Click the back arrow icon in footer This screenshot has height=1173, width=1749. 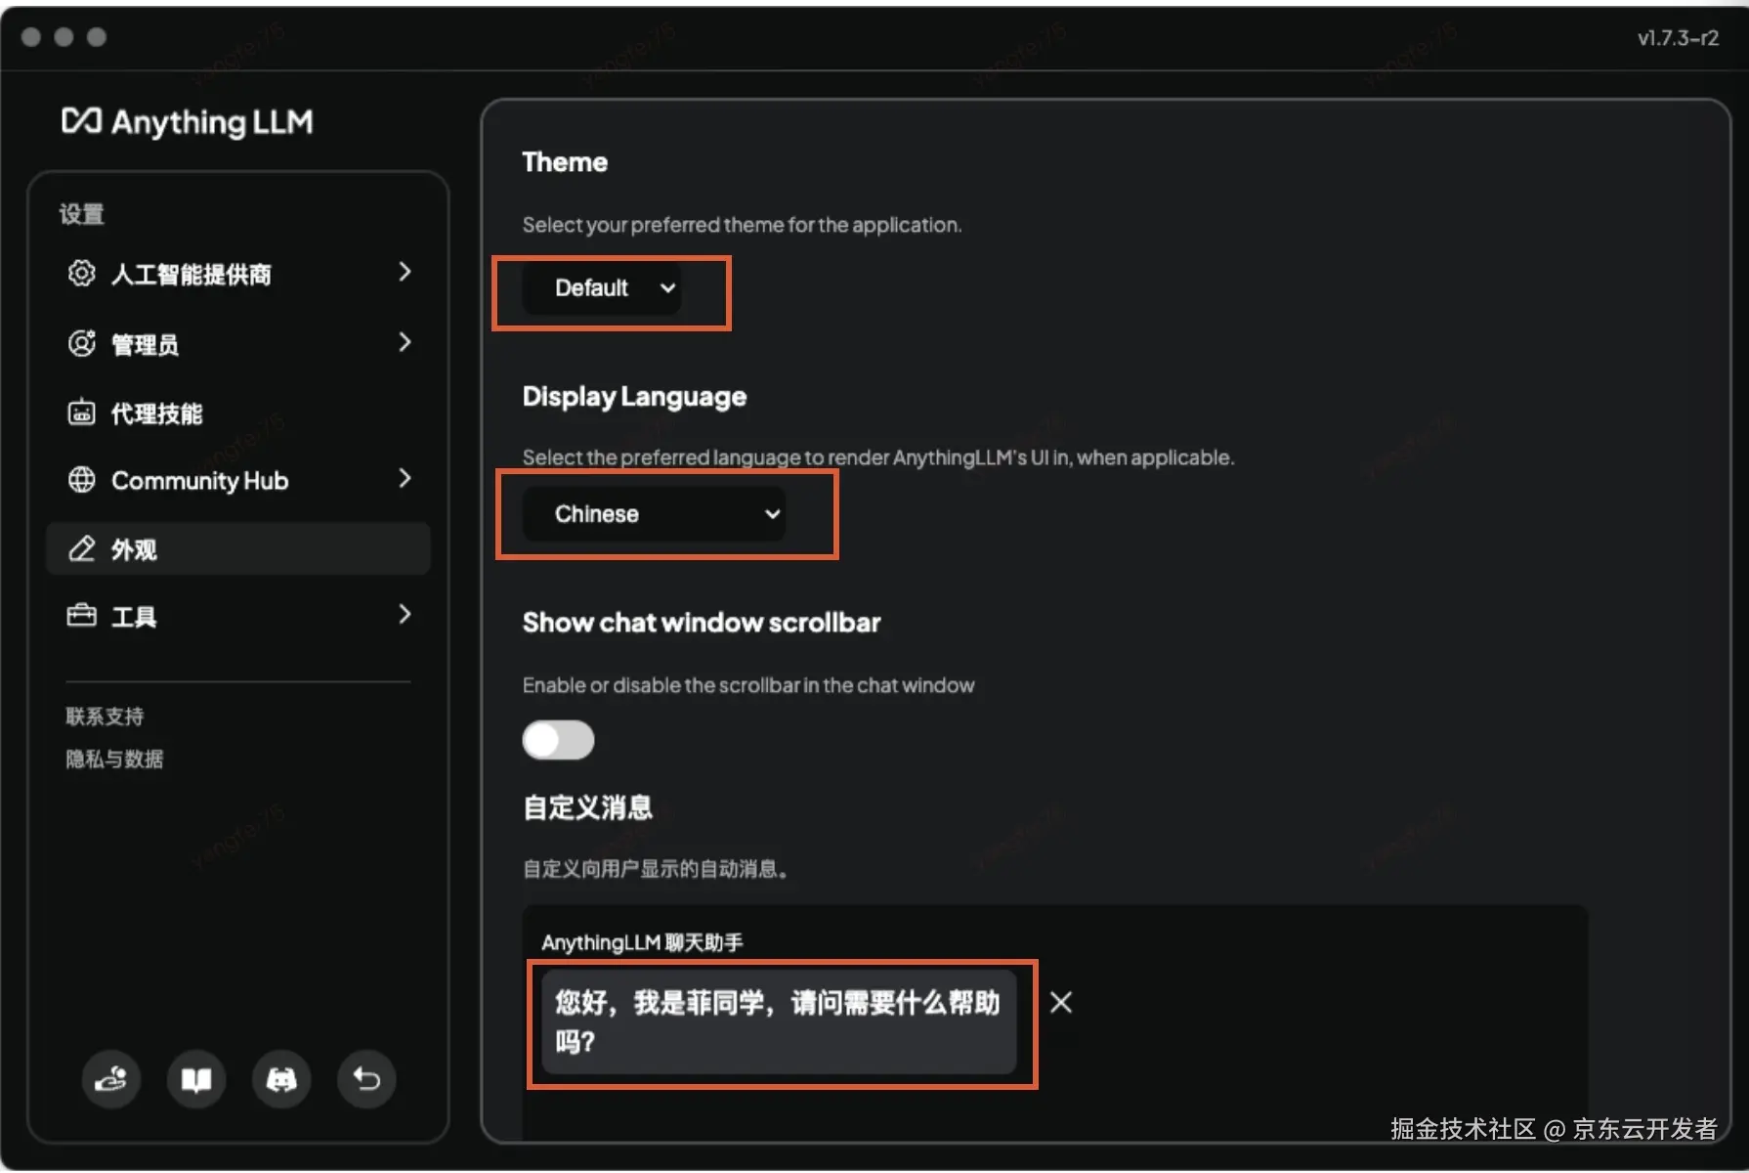366,1079
